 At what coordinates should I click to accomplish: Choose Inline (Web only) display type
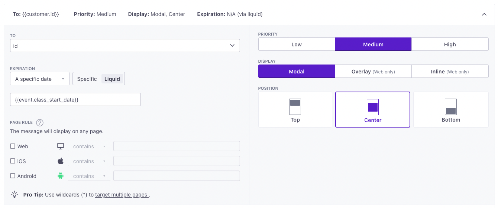tap(450, 71)
